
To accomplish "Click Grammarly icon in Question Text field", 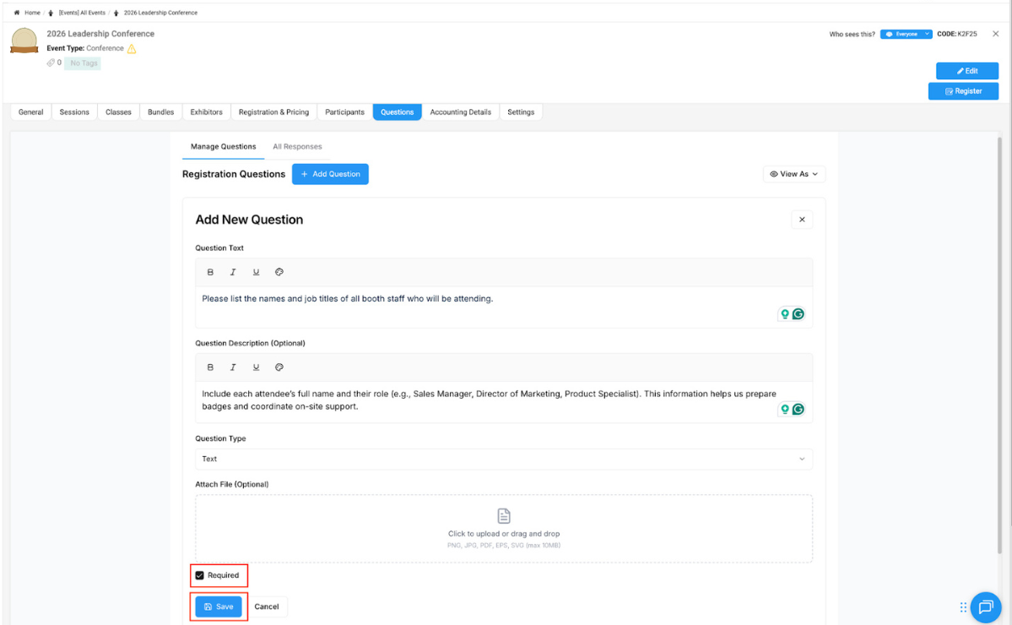I will coord(798,313).
